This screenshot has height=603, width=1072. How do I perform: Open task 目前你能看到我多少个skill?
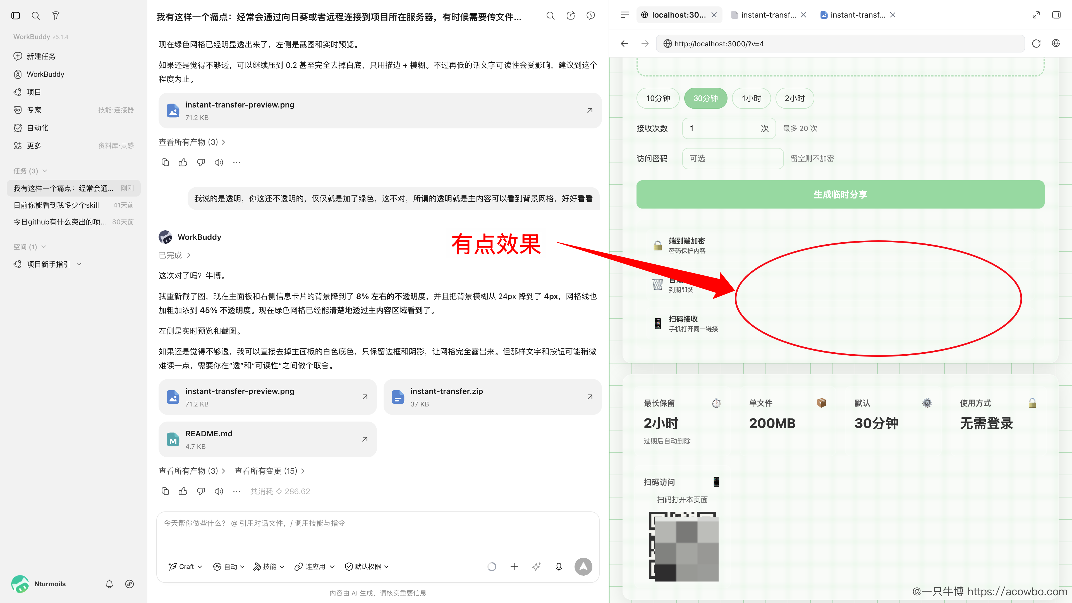tap(74, 205)
